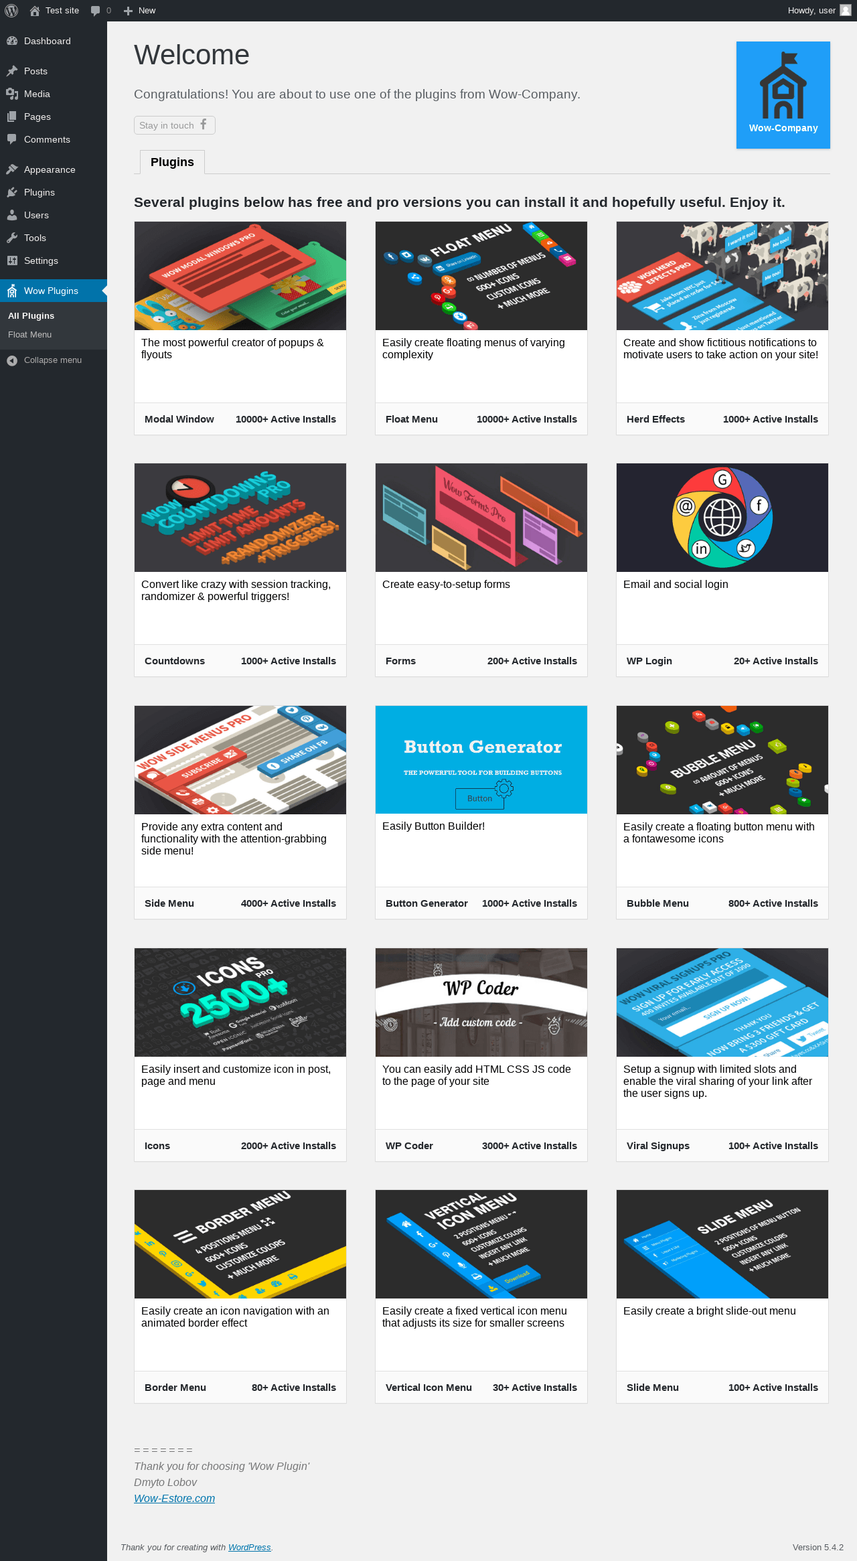Viewport: 857px width, 1561px height.
Task: Click '3000+ Active Installs' text
Action: coord(530,1146)
